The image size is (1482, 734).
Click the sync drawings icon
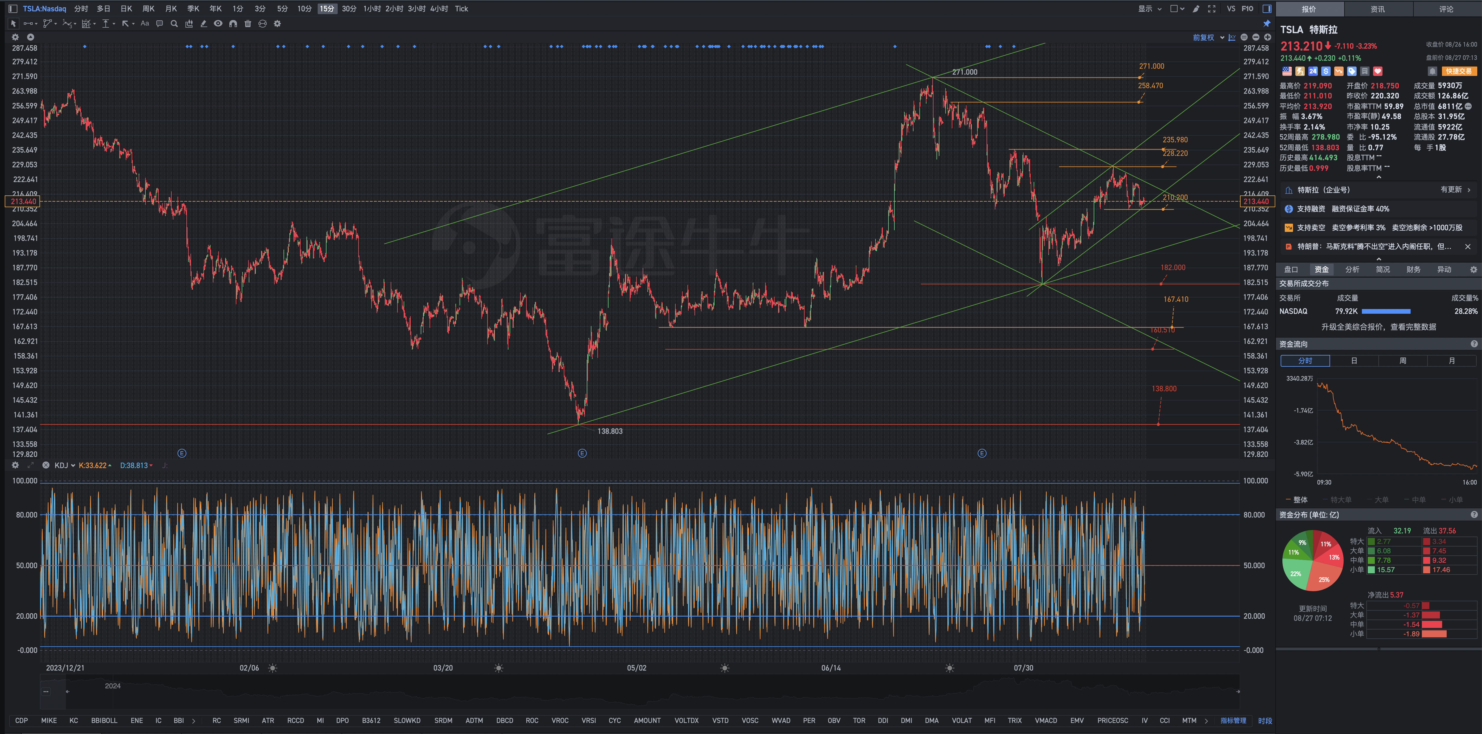click(262, 24)
